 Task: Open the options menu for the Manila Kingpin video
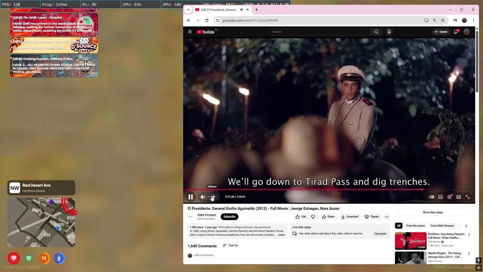pyautogui.click(x=469, y=253)
